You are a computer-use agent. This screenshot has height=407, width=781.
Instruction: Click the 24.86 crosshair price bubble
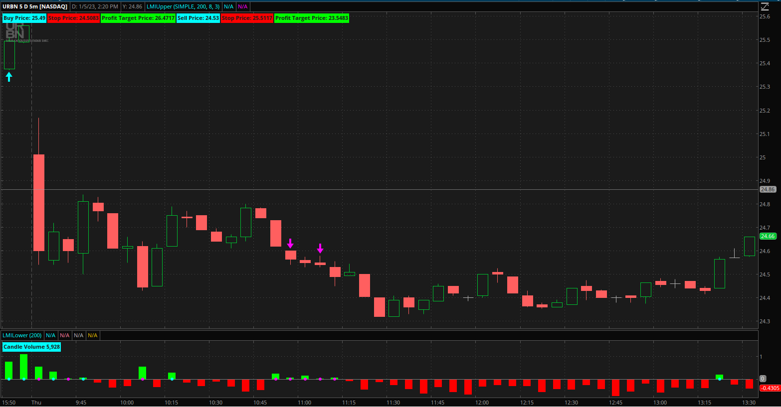(768, 189)
